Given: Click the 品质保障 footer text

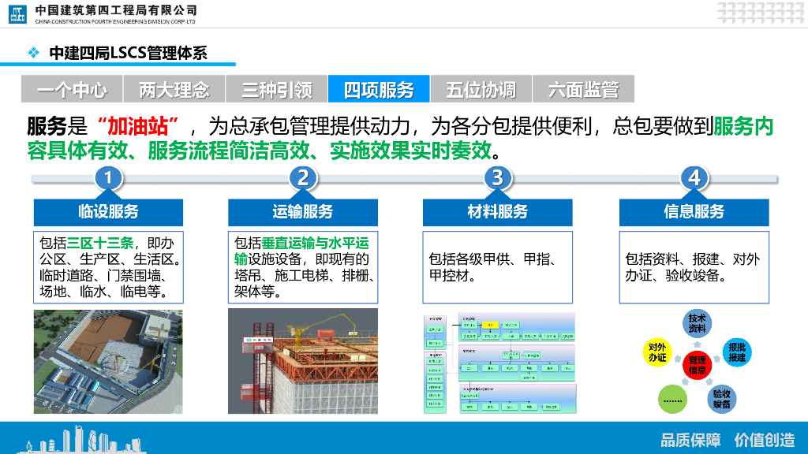Looking at the screenshot, I should [690, 440].
